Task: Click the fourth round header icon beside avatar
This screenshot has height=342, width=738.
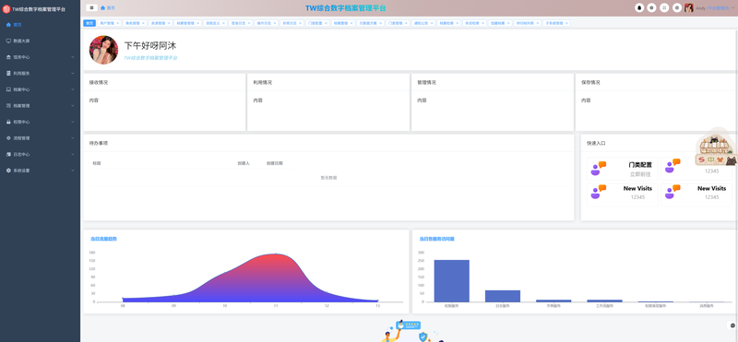Action: pyautogui.click(x=677, y=7)
